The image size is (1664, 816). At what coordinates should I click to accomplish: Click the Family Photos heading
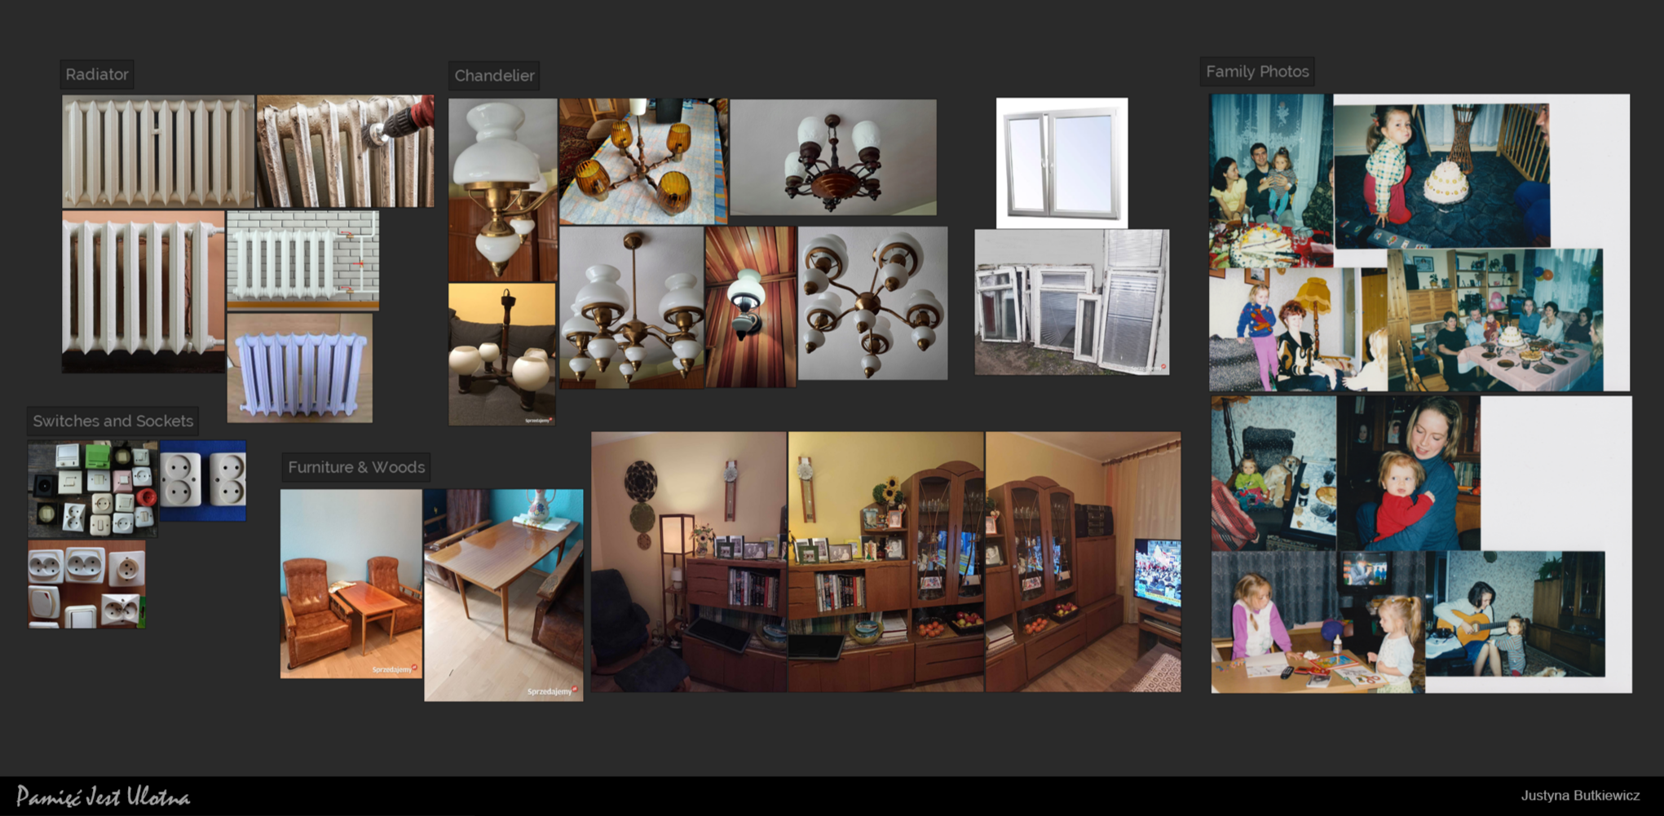click(1256, 72)
